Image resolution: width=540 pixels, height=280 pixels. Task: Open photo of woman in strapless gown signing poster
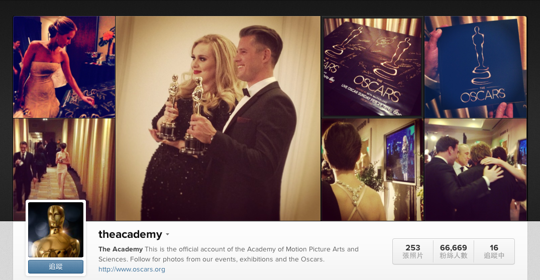click(x=64, y=67)
